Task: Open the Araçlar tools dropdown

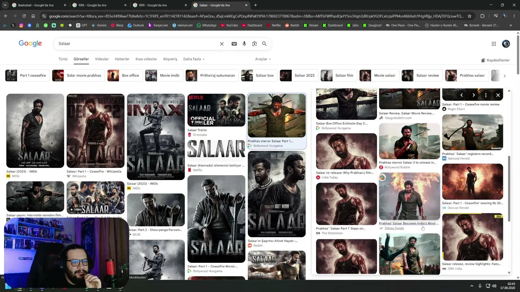Action: point(263,59)
